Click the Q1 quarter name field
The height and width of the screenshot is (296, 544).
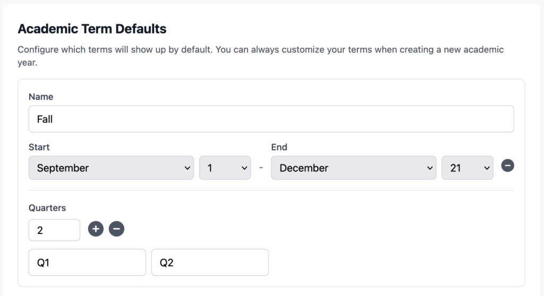point(87,263)
